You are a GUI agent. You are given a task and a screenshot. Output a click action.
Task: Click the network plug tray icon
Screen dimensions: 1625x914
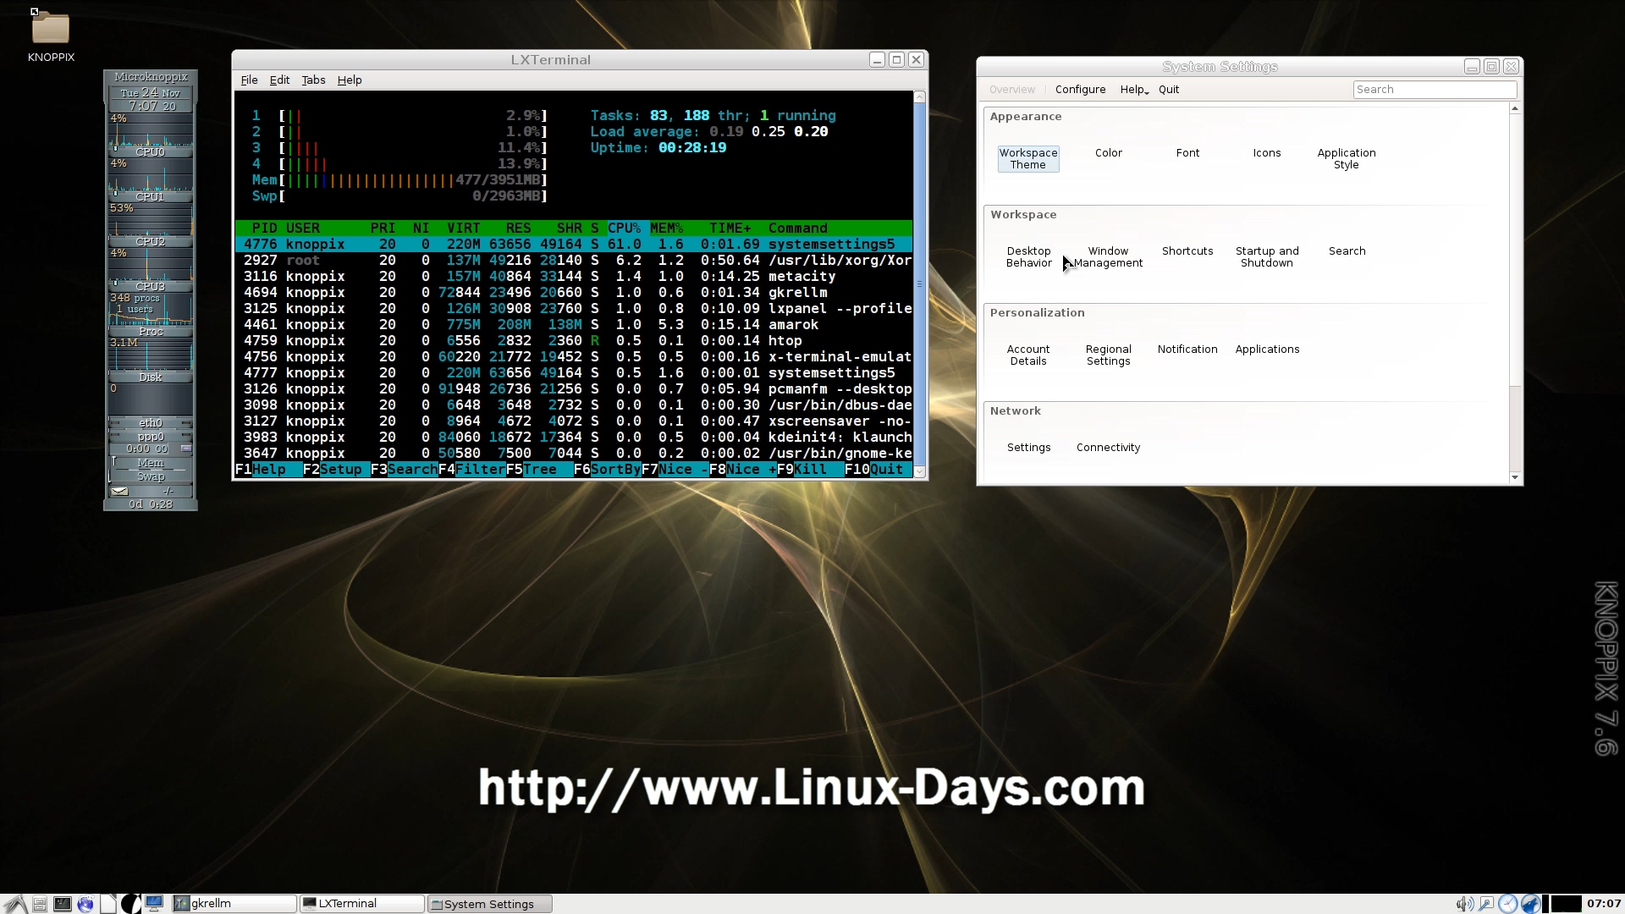click(x=1486, y=904)
